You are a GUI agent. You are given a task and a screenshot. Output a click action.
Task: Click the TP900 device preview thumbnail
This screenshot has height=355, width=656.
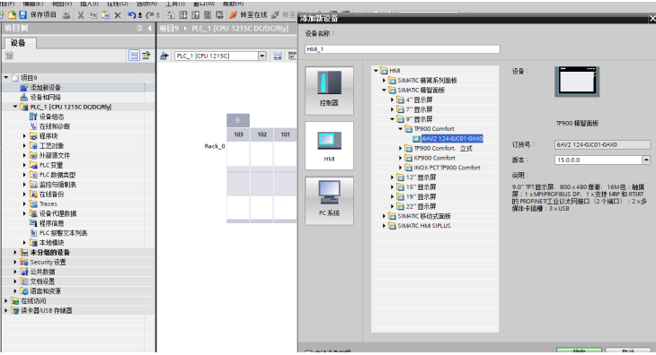click(x=577, y=82)
